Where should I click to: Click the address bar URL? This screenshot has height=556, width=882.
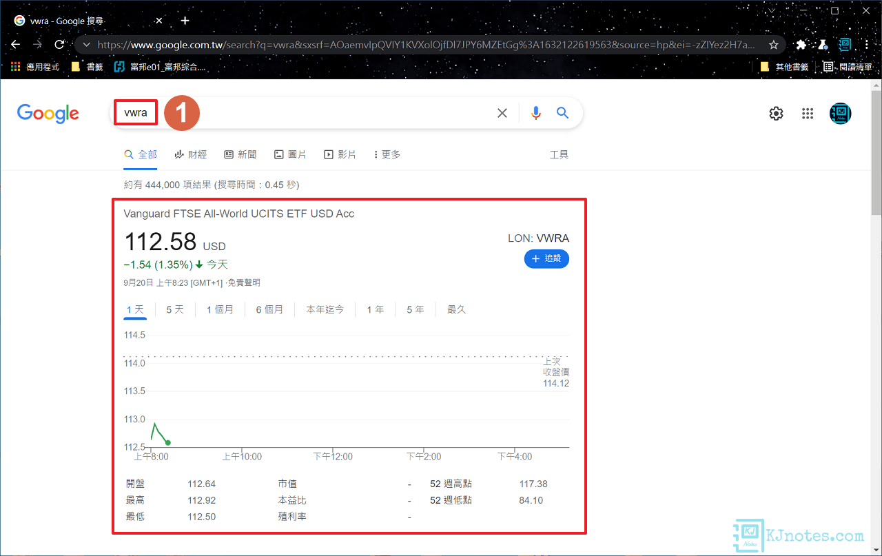click(x=427, y=45)
